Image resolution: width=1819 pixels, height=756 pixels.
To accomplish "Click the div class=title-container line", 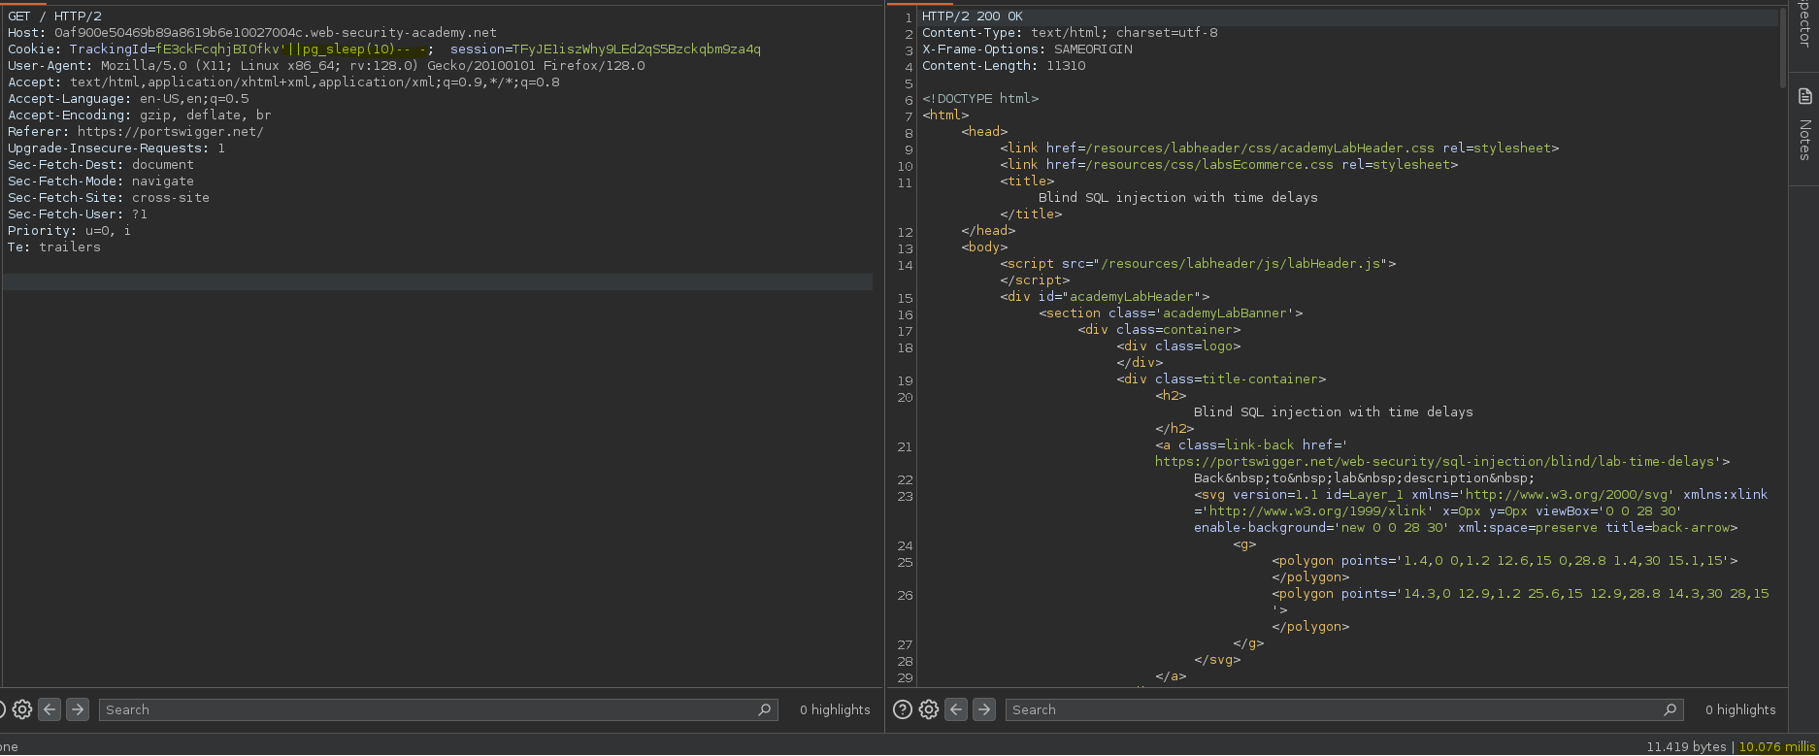I will [x=1221, y=379].
